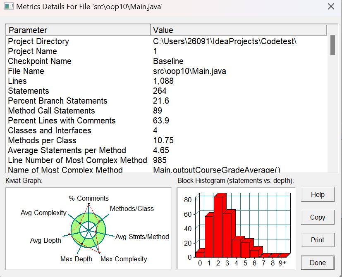
Task: Copy the metrics with Copy button
Action: [x=318, y=217]
